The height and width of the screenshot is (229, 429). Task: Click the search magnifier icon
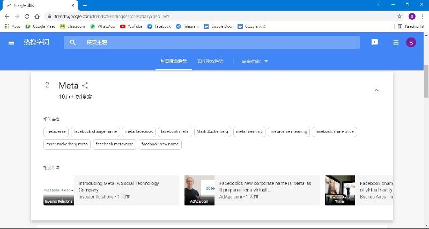(72, 42)
